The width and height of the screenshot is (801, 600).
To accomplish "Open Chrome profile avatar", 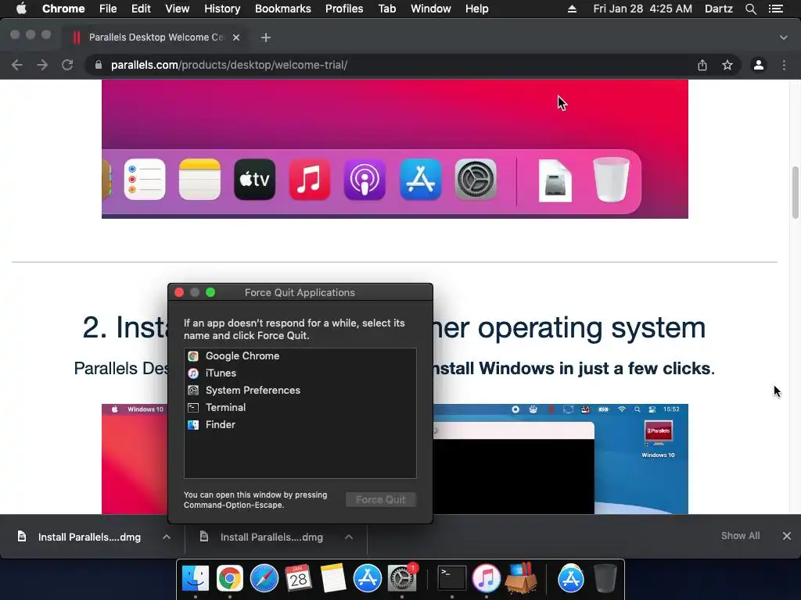I will coord(759,65).
